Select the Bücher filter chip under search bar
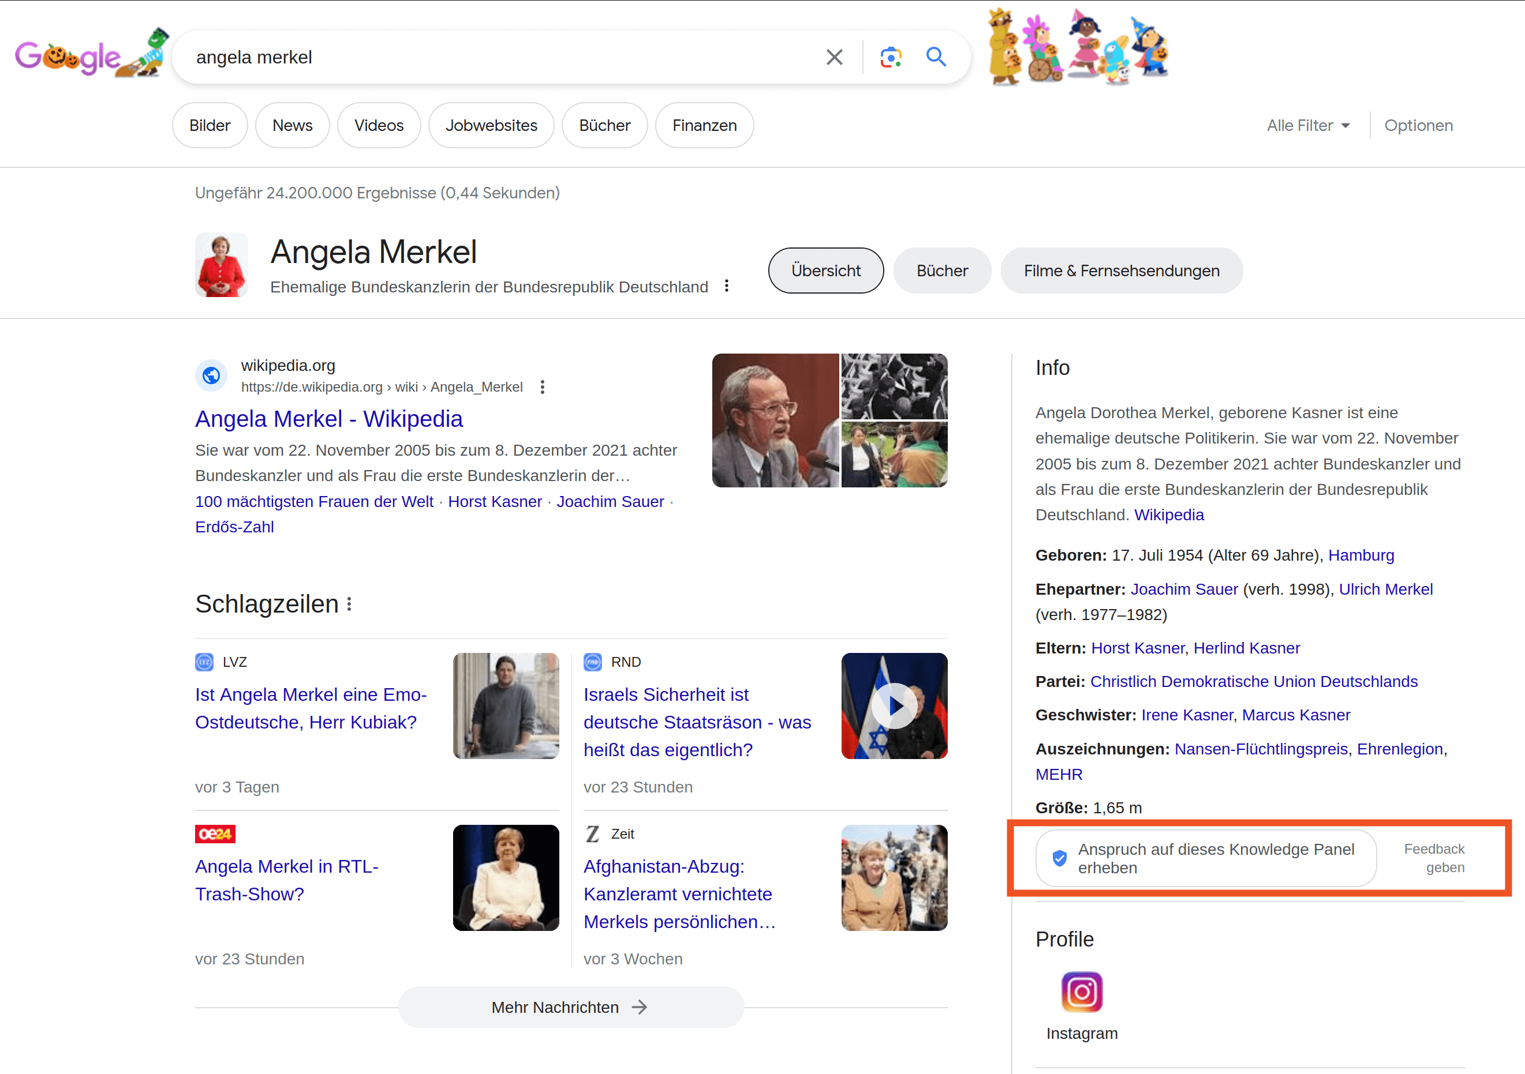 (604, 126)
